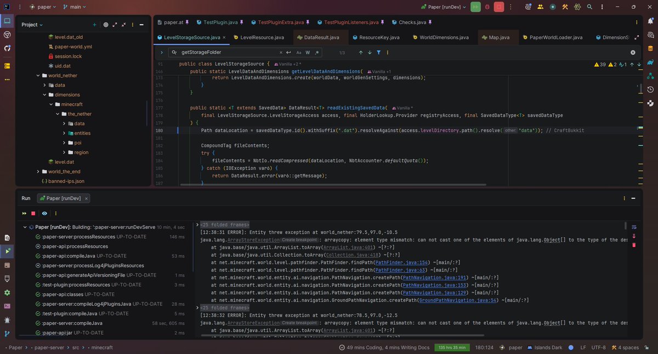This screenshot has height=354, width=658.
Task: Collapse the world_nether folder
Action: [x=38, y=75]
